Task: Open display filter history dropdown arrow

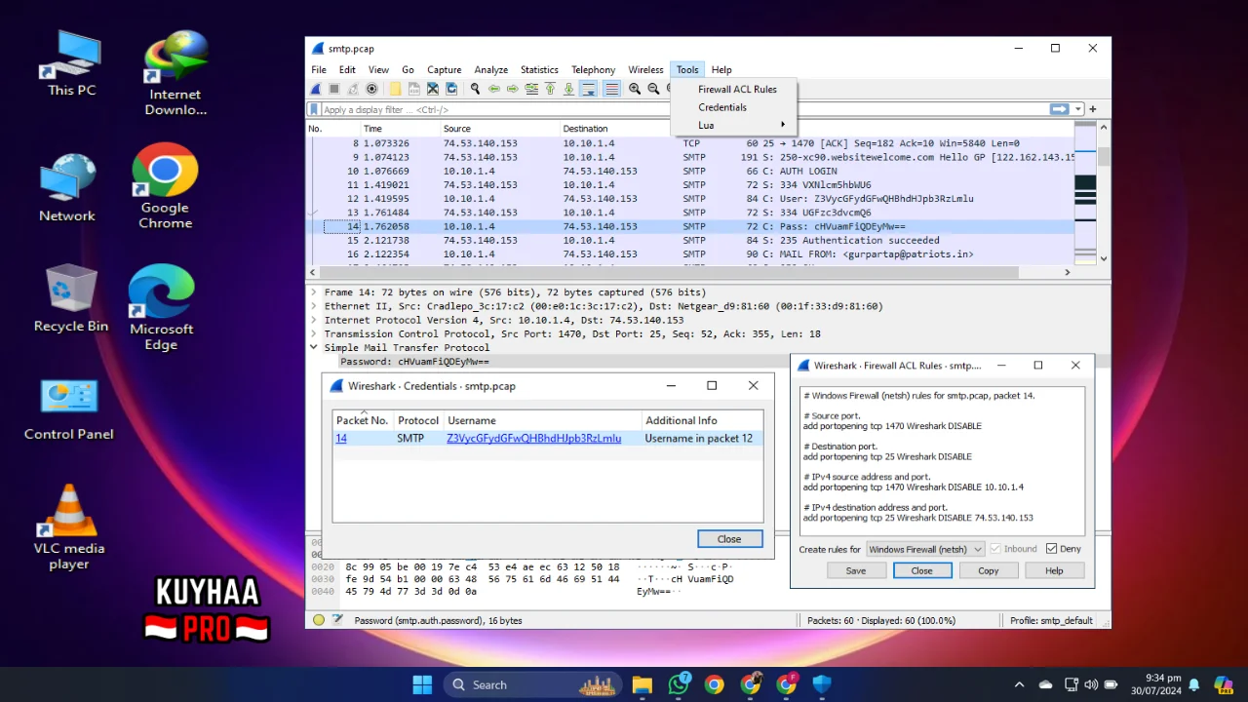Action: click(x=1078, y=109)
